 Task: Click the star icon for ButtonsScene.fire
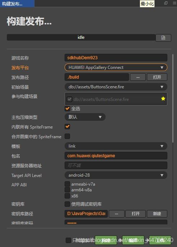[163, 99]
